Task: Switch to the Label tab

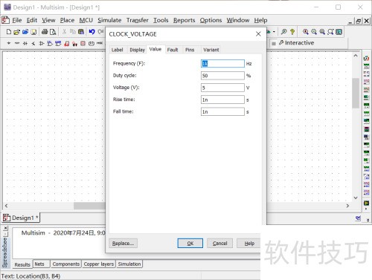Action: tap(117, 50)
